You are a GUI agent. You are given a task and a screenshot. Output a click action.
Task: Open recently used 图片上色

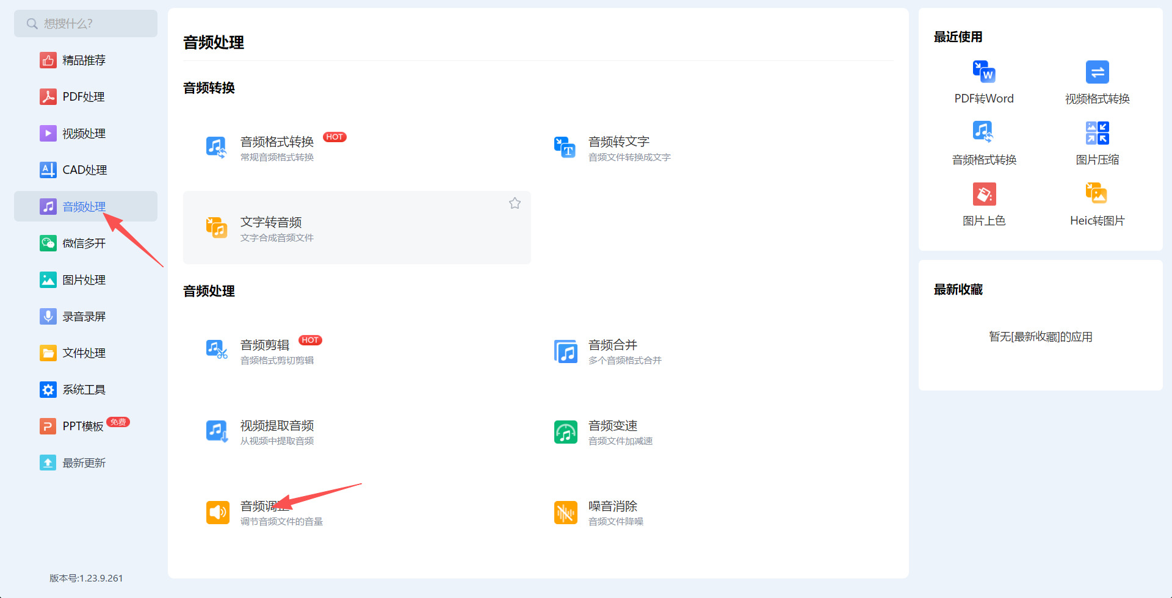[x=984, y=204]
